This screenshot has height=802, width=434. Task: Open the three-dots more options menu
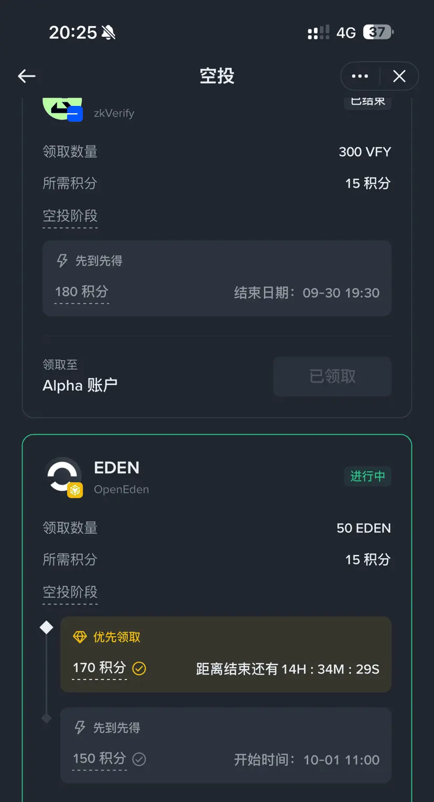[360, 77]
